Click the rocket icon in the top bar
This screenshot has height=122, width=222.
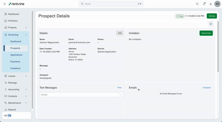coord(211,4)
